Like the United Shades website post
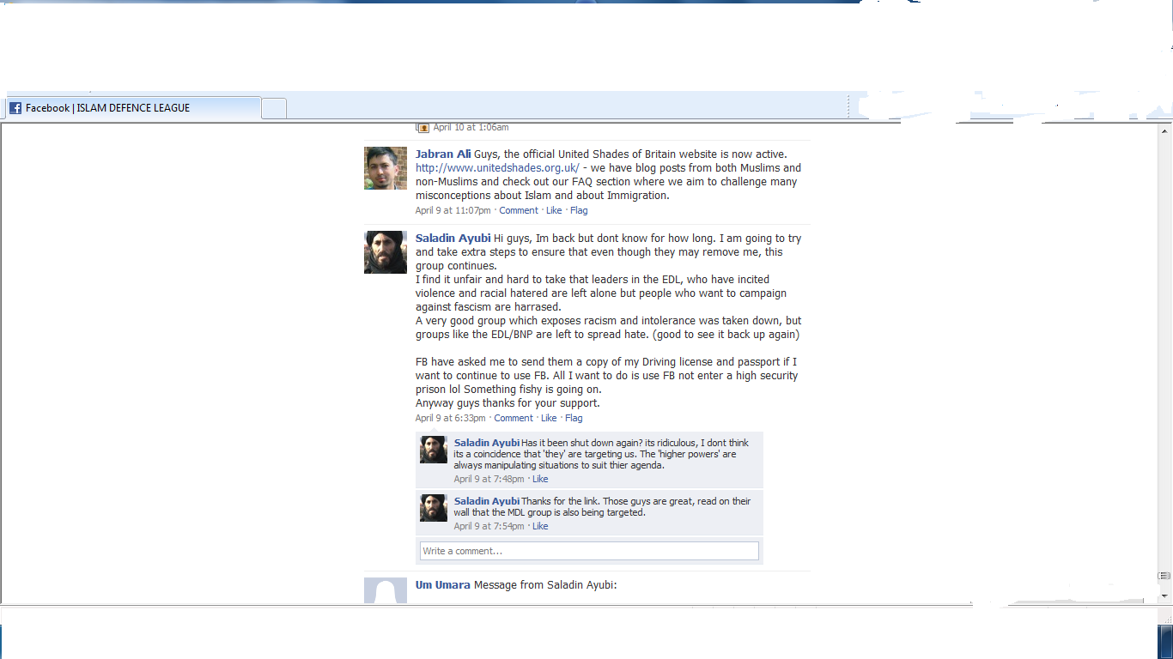 tap(554, 210)
